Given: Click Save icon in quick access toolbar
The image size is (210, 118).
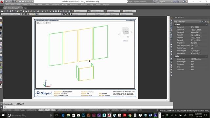Looking at the screenshot, I should [13, 2].
